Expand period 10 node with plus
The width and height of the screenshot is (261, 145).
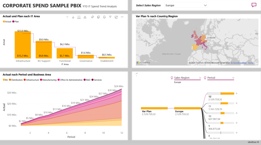[236, 113]
